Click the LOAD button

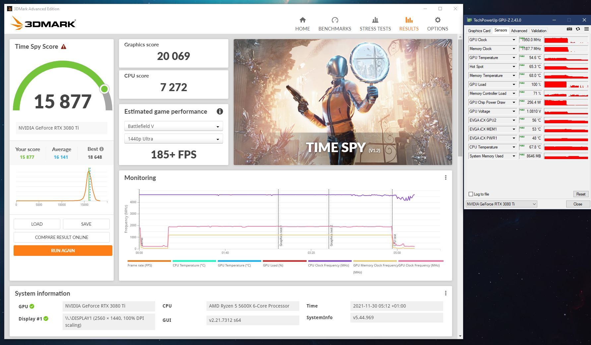(37, 224)
